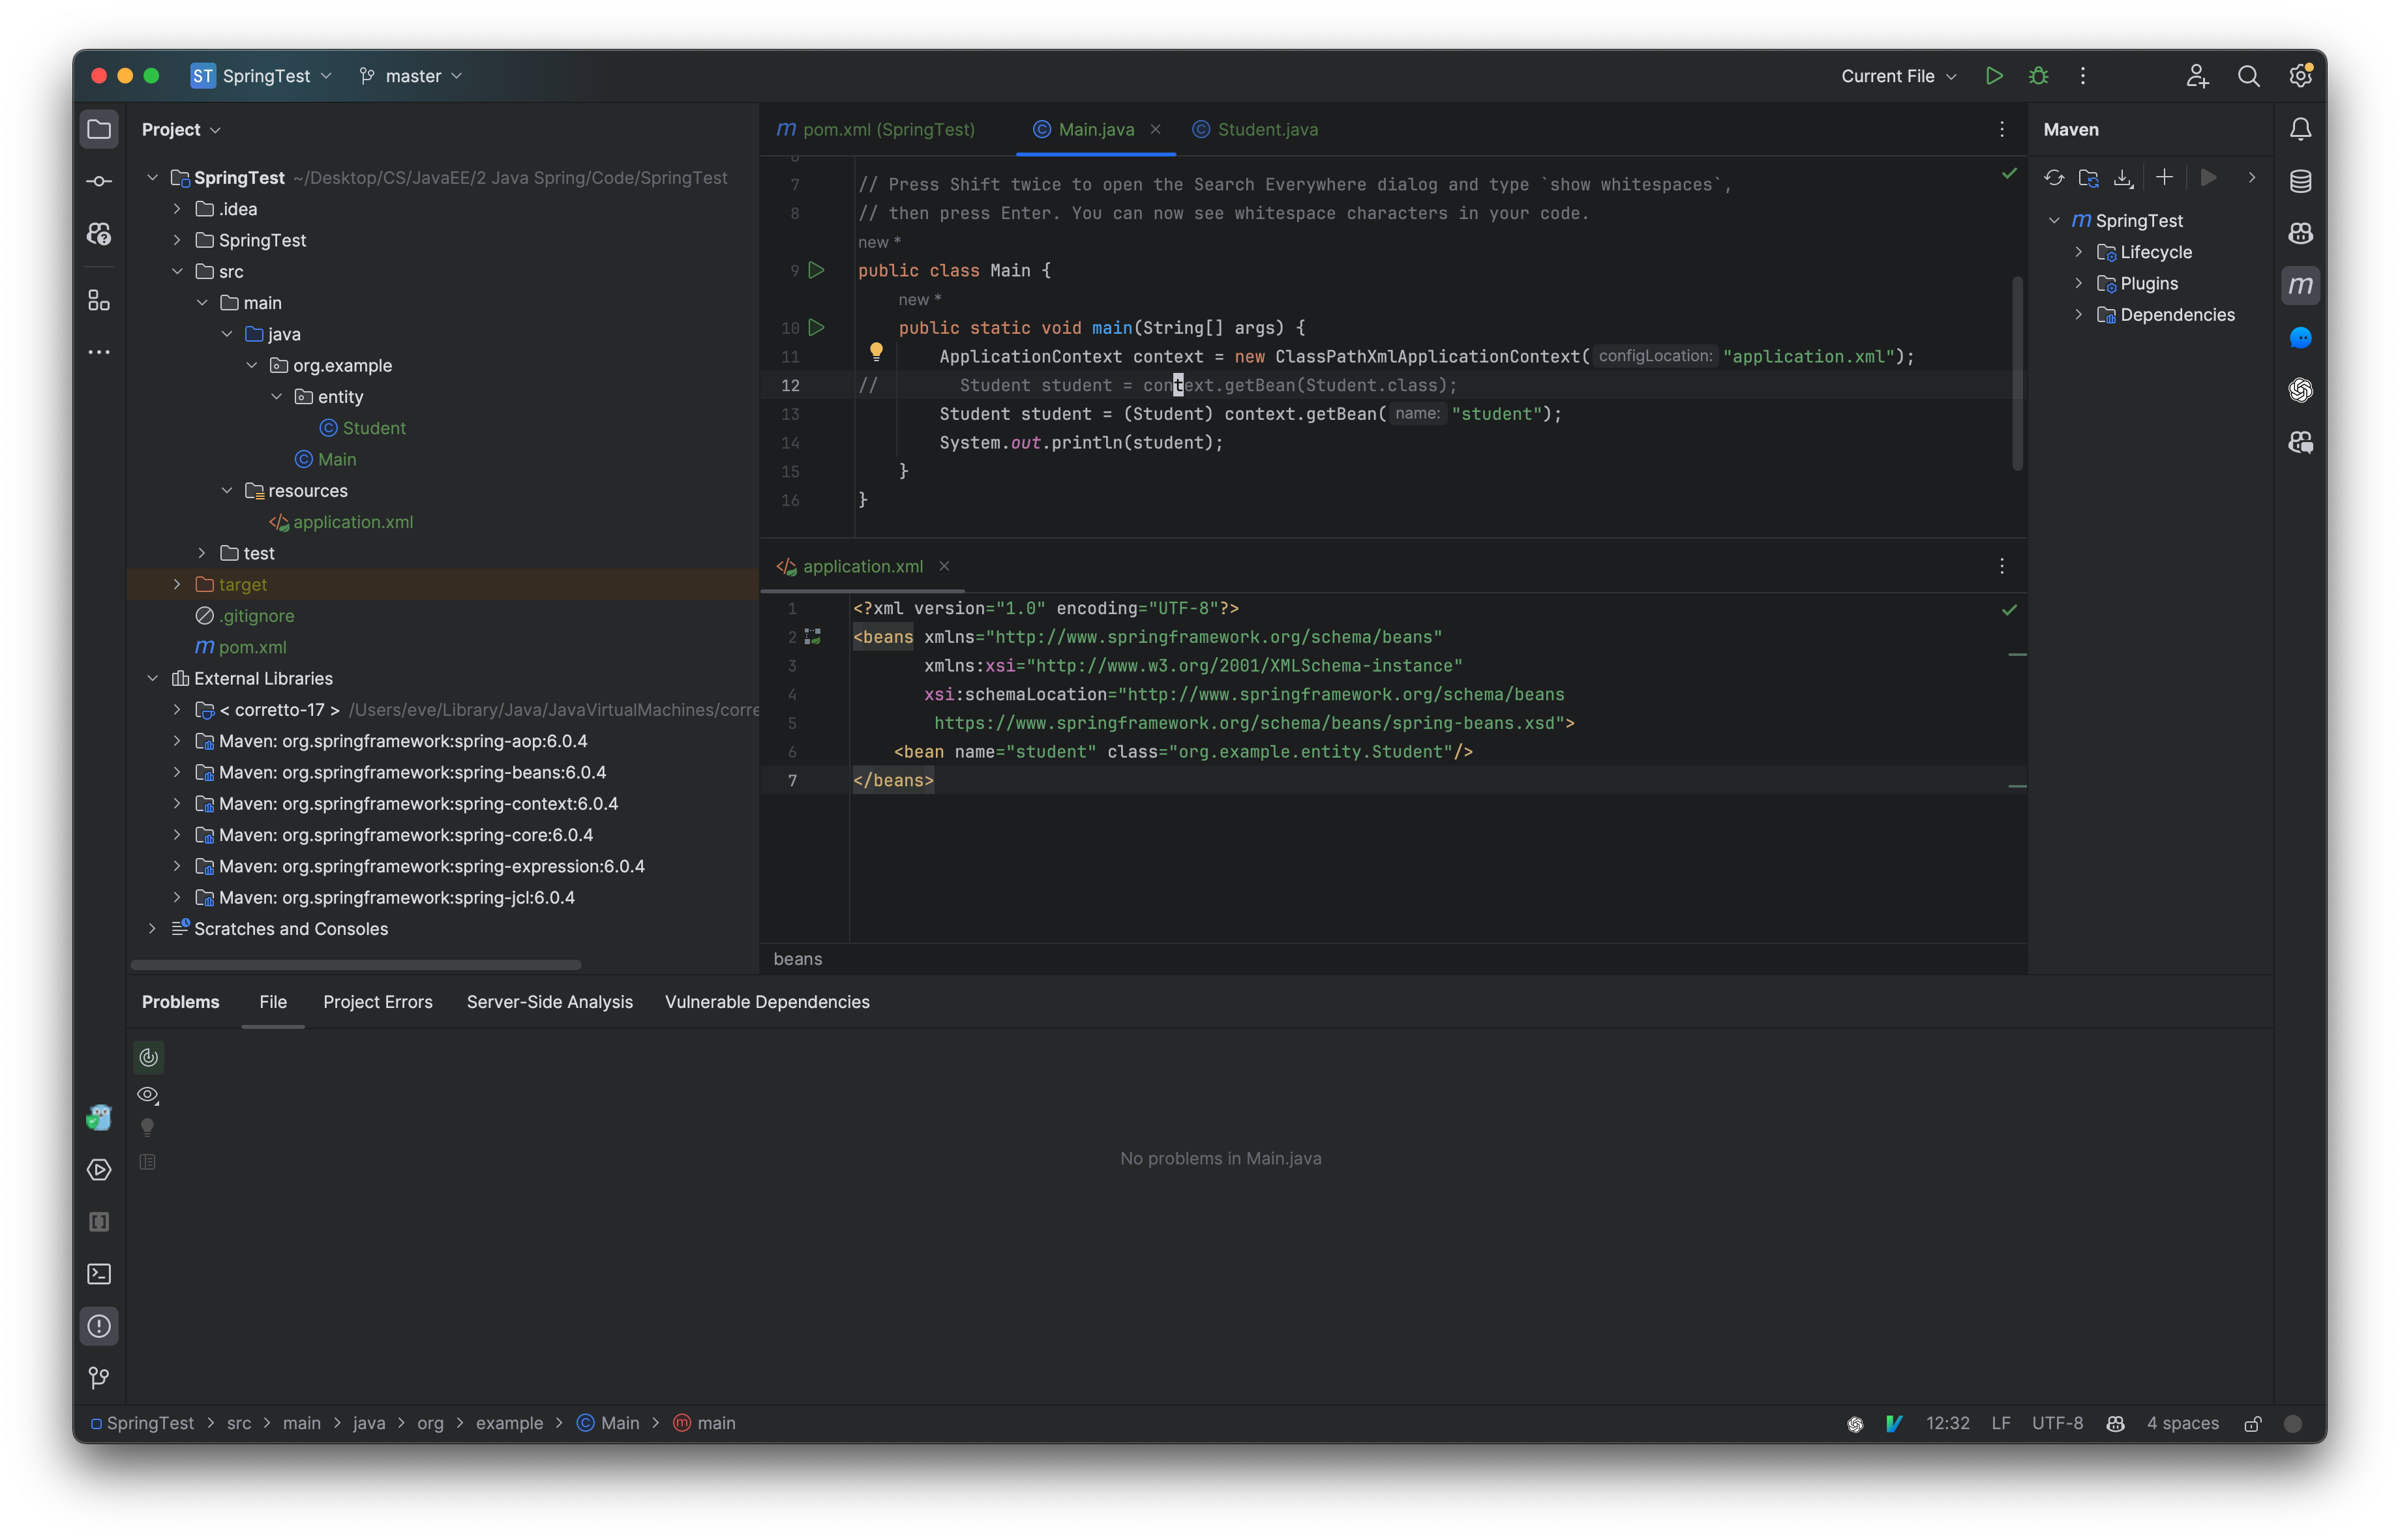This screenshot has width=2400, height=1540.
Task: Expand Maven Lifecycle node
Action: (x=2078, y=252)
